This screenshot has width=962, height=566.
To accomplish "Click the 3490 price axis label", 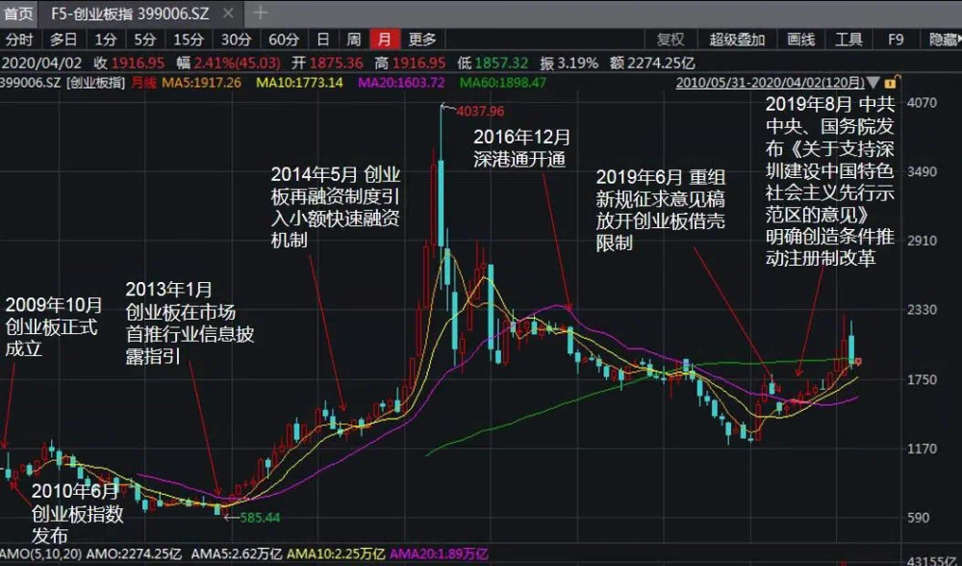I will click(923, 171).
